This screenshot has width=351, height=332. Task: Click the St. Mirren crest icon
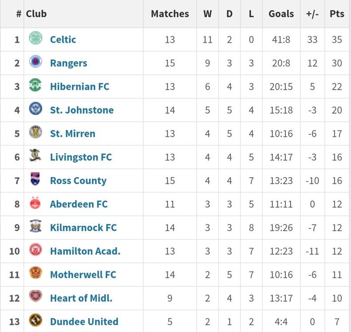click(35, 132)
